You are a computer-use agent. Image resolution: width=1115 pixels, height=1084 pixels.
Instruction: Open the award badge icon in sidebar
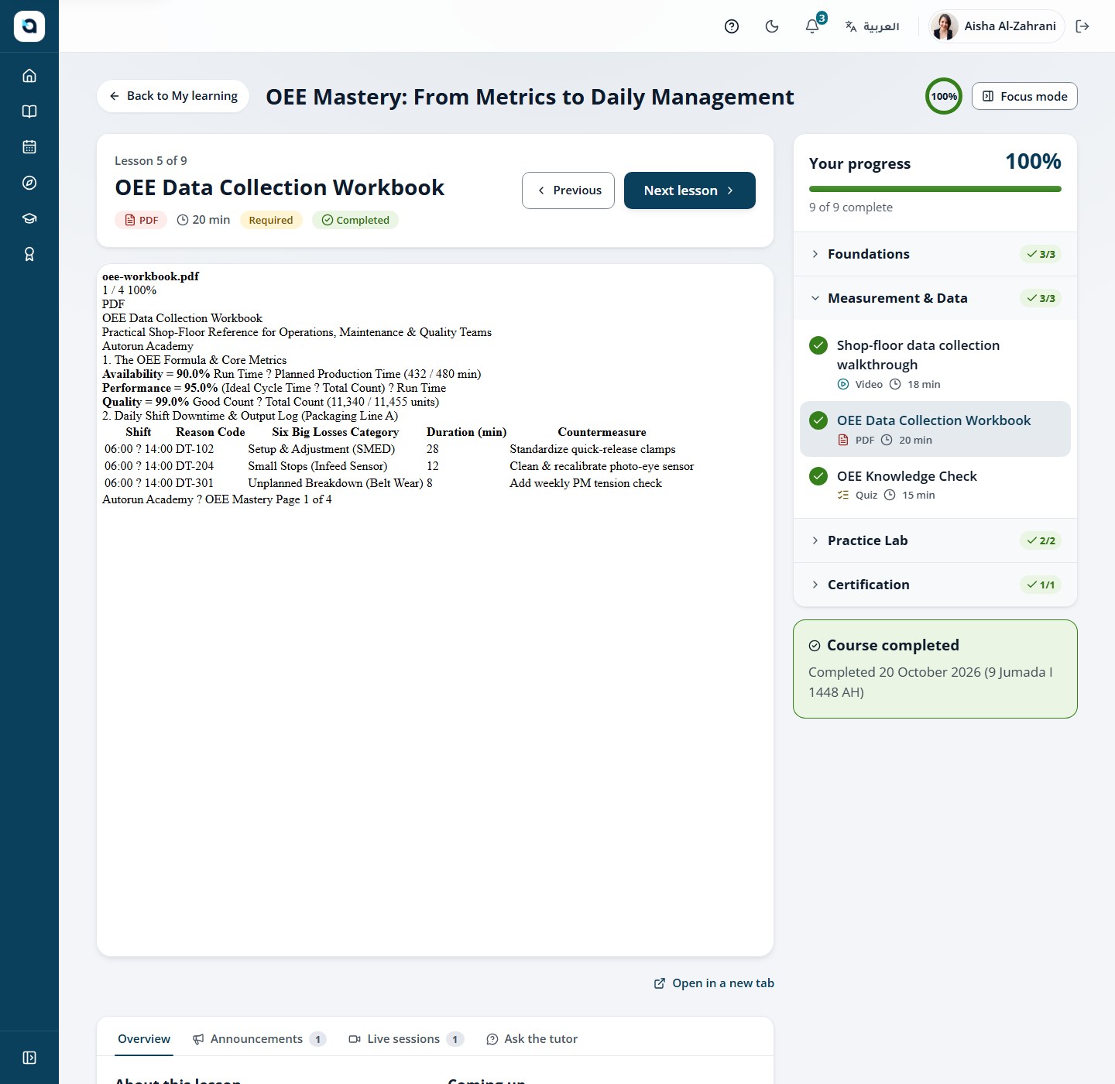coord(29,254)
